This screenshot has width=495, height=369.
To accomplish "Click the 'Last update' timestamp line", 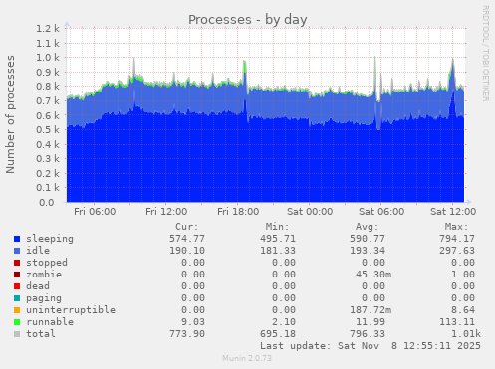I will pyautogui.click(x=371, y=346).
